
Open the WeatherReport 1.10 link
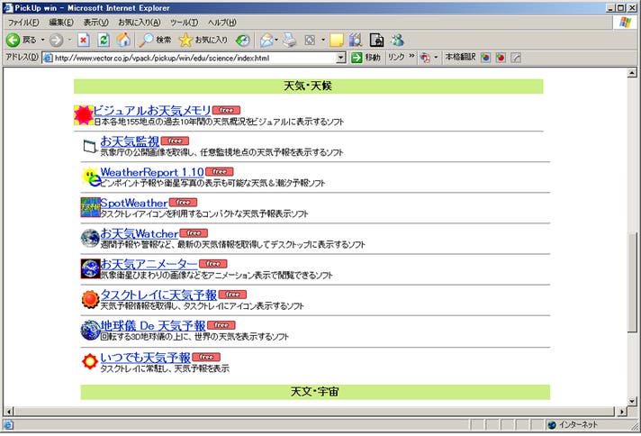click(151, 171)
